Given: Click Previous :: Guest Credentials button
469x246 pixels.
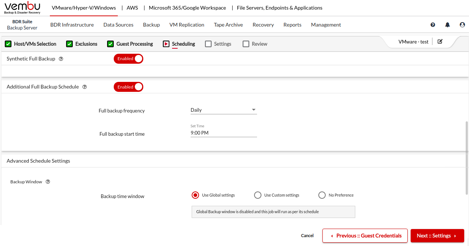Looking at the screenshot, I should tap(365, 236).
